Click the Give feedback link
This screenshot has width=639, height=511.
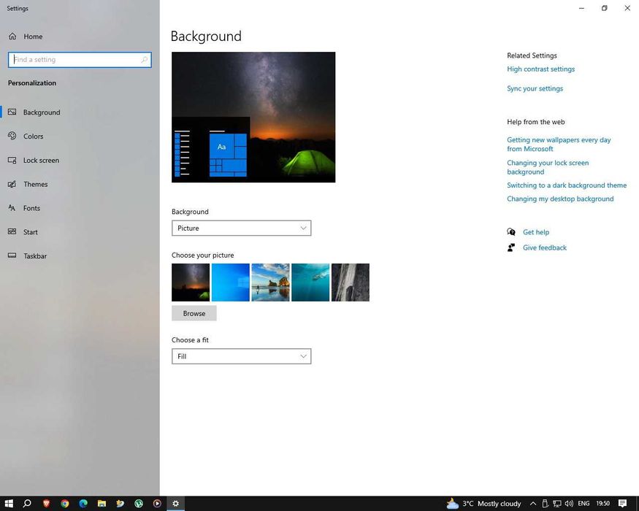pyautogui.click(x=545, y=247)
